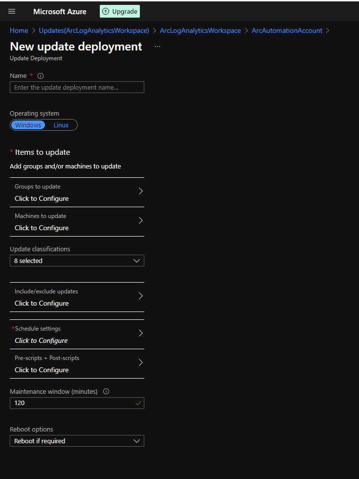The image size is (359, 479).
Task: Go to Home breadcrumb
Action: tap(19, 30)
